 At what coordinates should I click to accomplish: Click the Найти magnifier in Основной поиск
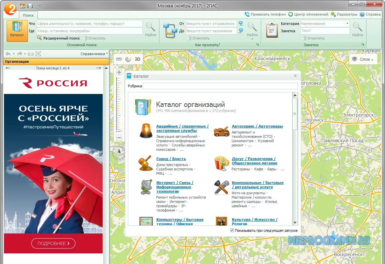tap(150, 29)
